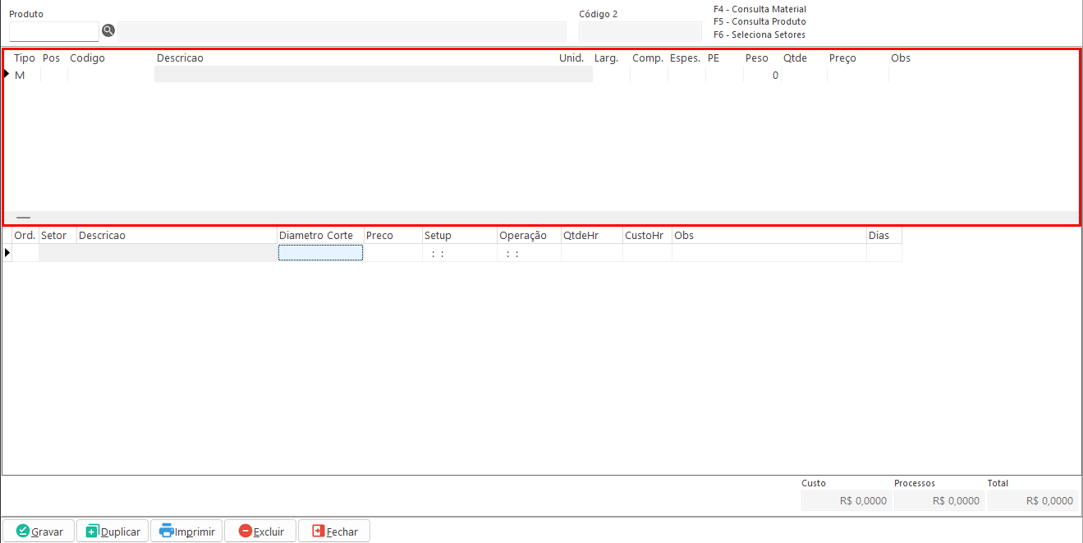Click the Código 2 field

point(640,31)
